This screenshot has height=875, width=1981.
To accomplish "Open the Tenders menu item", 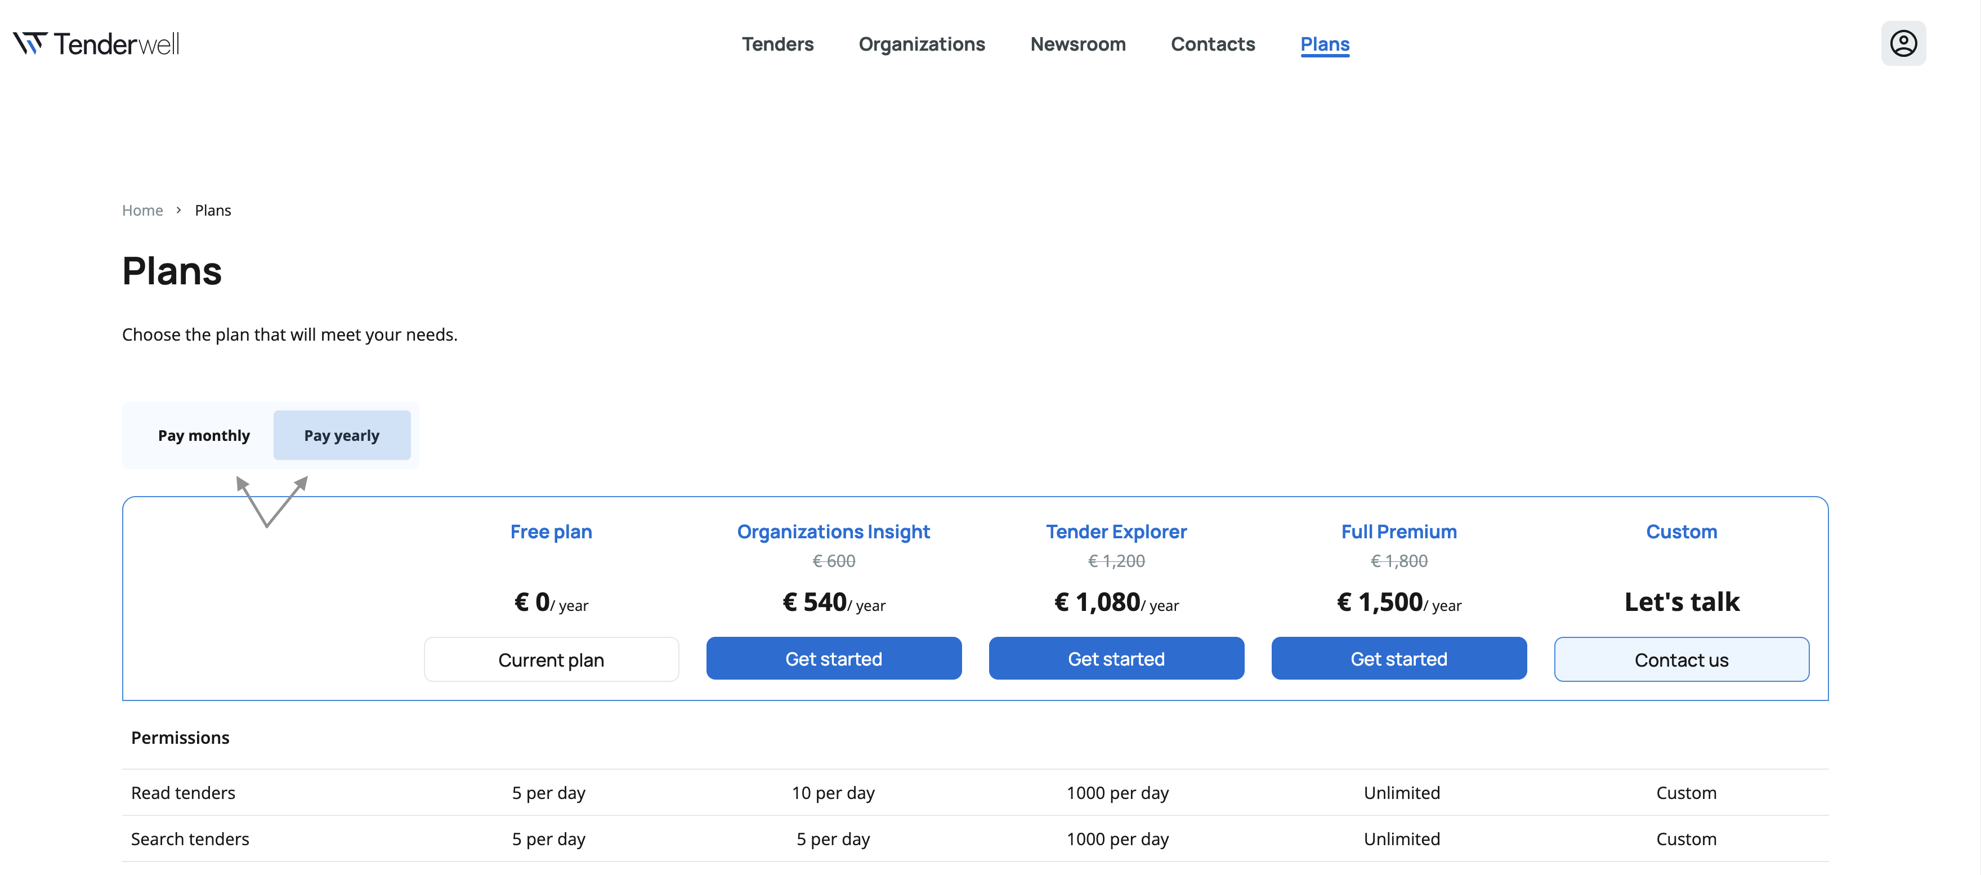I will coord(777,44).
